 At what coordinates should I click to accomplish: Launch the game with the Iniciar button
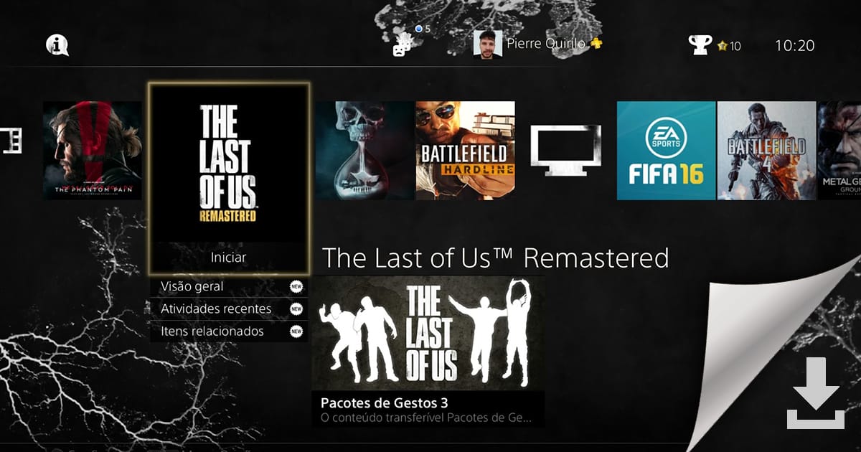point(229,257)
